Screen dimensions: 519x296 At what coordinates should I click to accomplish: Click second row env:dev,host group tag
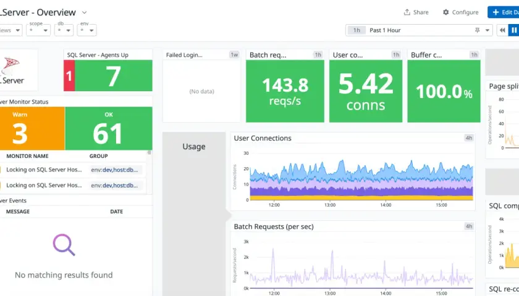pyautogui.click(x=114, y=186)
